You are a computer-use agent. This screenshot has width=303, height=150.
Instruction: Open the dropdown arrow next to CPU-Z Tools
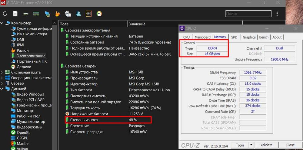pos(251,145)
